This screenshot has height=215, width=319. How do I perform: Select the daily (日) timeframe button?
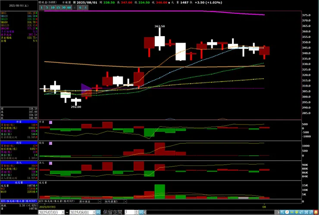pyautogui.click(x=75, y=7)
